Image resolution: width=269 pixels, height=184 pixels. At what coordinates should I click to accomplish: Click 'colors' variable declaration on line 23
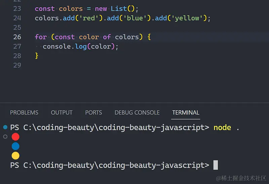click(71, 9)
